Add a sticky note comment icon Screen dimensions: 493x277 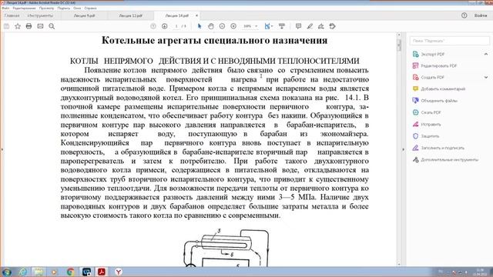click(298, 26)
